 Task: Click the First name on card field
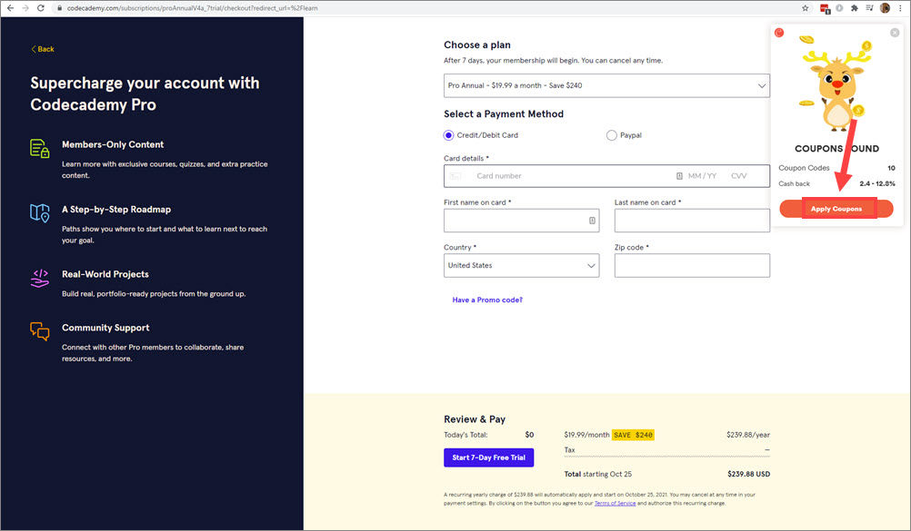click(x=521, y=221)
